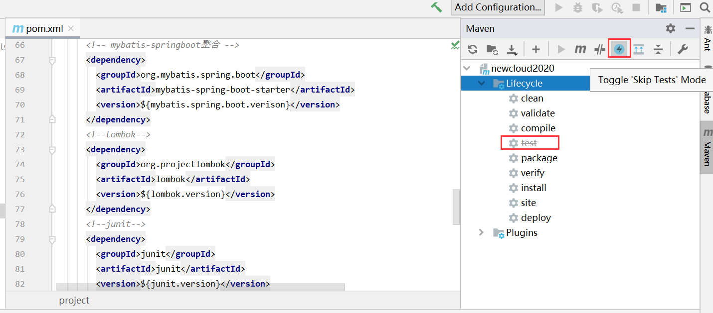Expand the Plugins node arrow
This screenshot has width=713, height=313.
[x=481, y=232]
